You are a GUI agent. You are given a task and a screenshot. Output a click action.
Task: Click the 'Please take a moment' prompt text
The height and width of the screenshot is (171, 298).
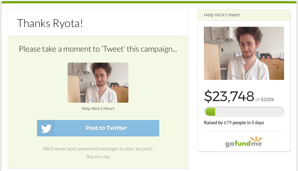[x=98, y=49]
